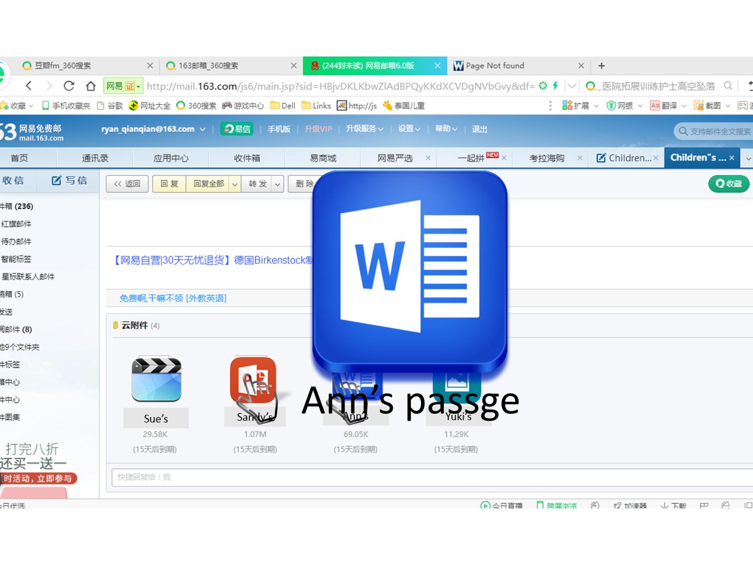Select 智能标签 in the sidebar
This screenshot has height=565, width=753.
click(16, 259)
